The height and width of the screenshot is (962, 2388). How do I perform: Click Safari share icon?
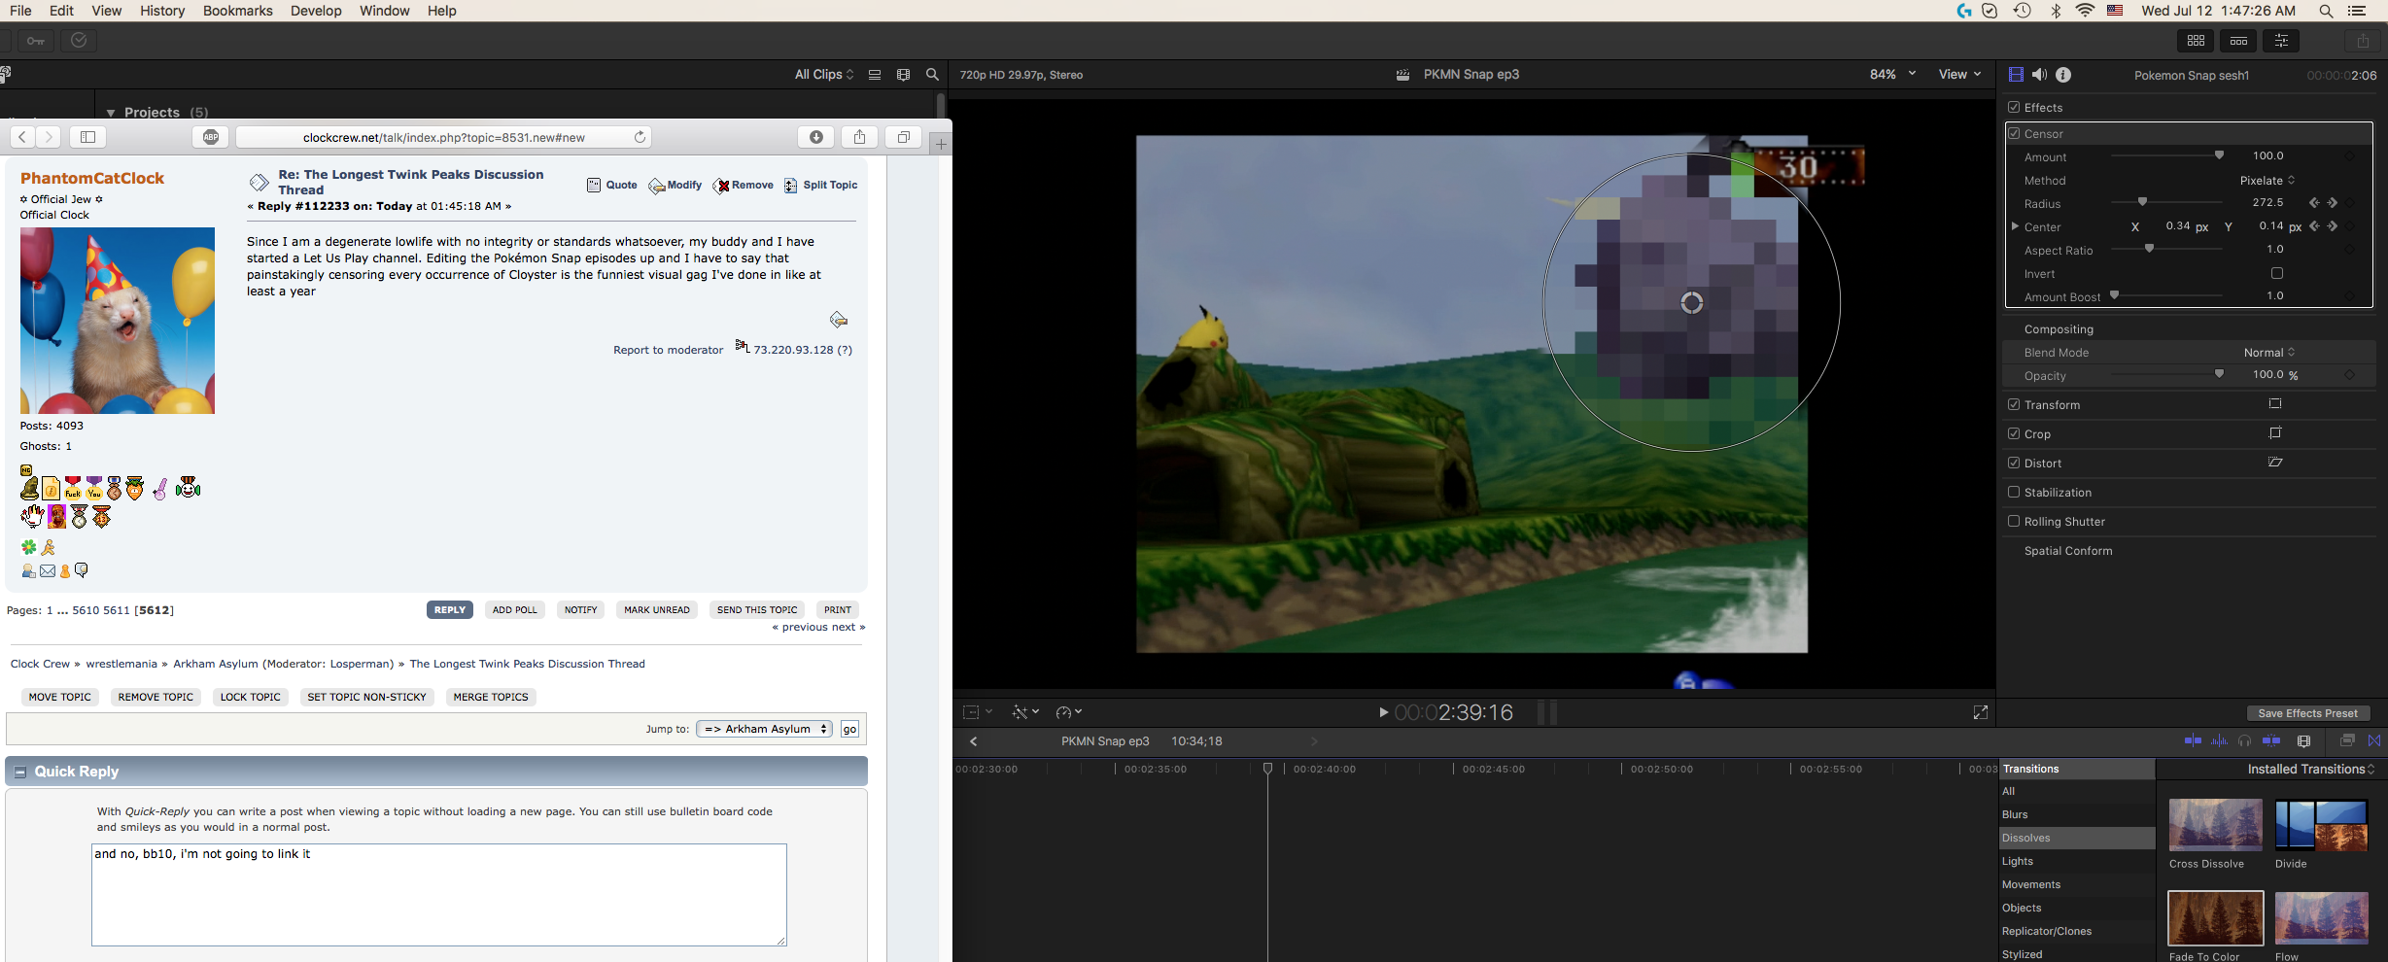click(x=859, y=137)
